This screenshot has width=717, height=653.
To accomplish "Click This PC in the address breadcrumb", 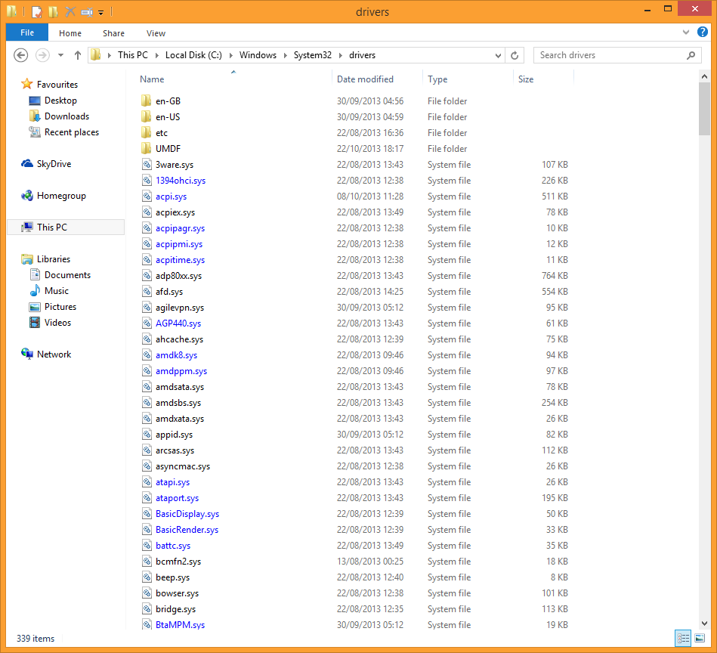I will pos(133,55).
